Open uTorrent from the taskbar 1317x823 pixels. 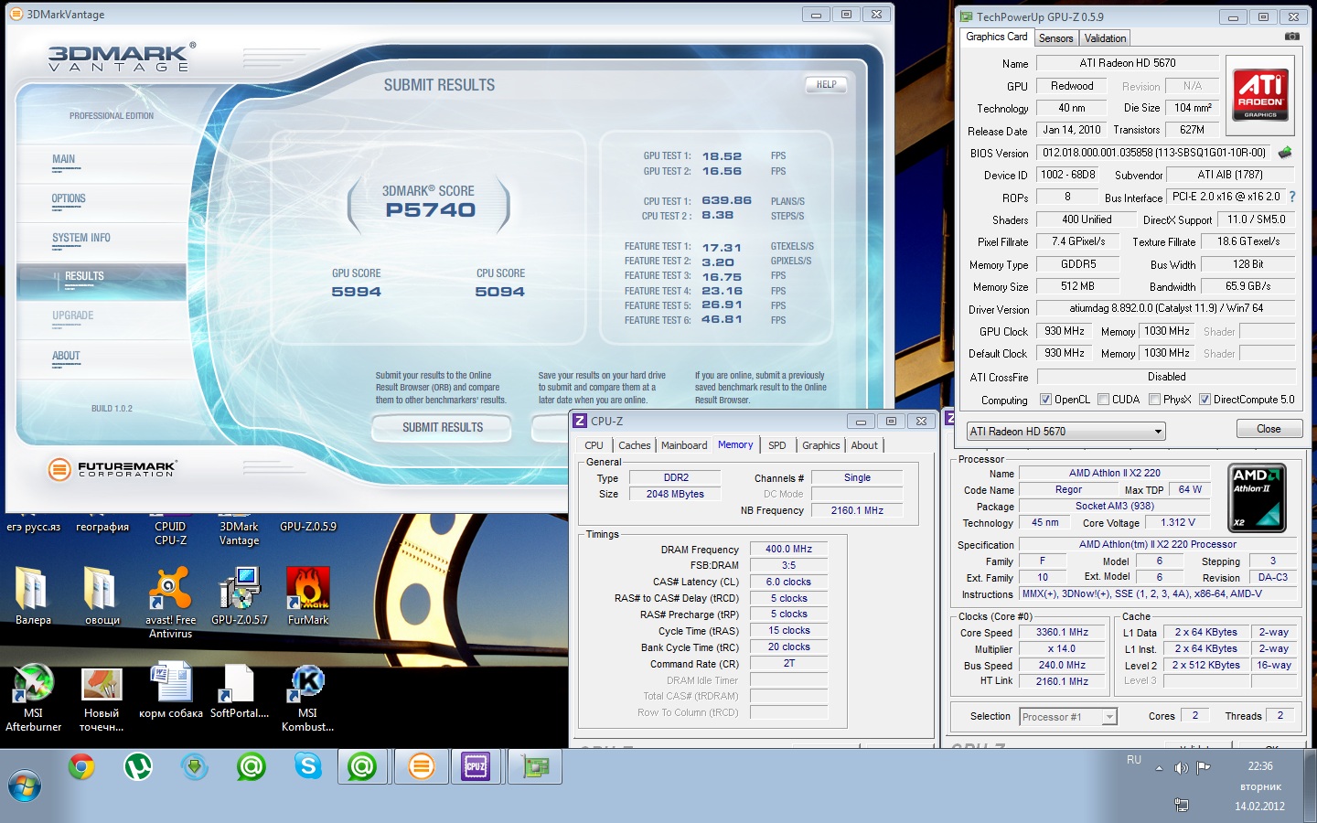pyautogui.click(x=138, y=766)
